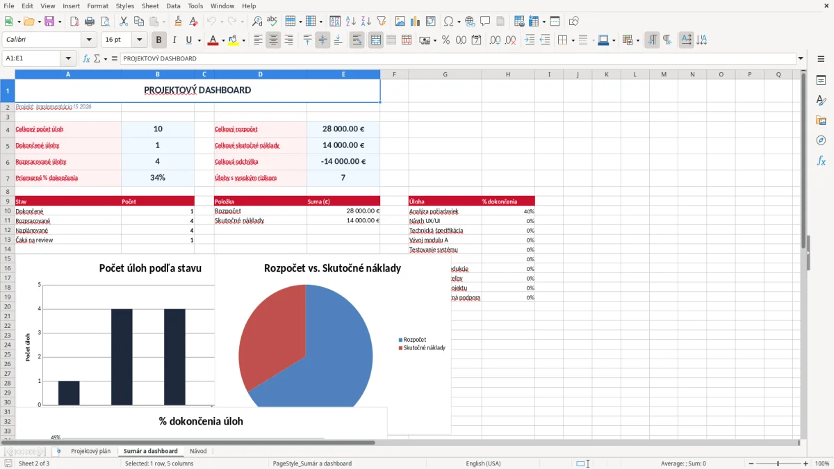Open Find and Replace icon
This screenshot has width=834, height=469.
(257, 22)
